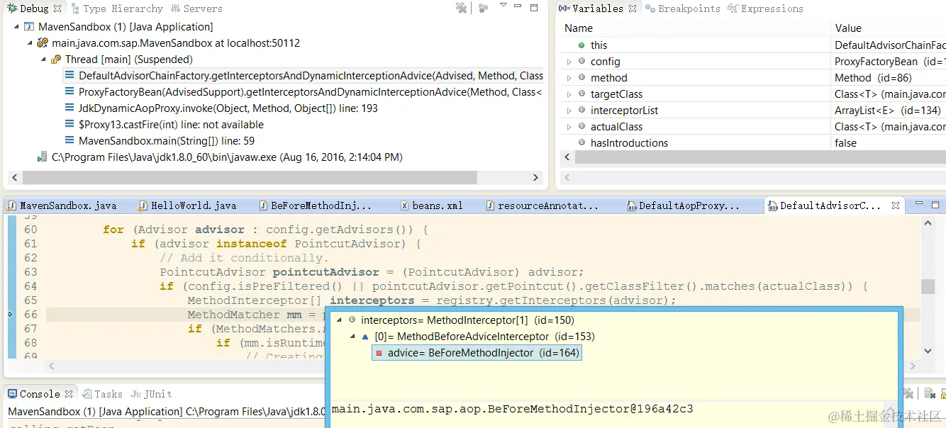
Task: Expand the targetClass variable
Action: tap(569, 94)
